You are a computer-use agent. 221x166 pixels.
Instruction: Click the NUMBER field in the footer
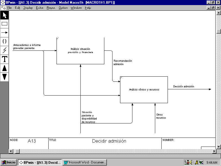coord(188,143)
